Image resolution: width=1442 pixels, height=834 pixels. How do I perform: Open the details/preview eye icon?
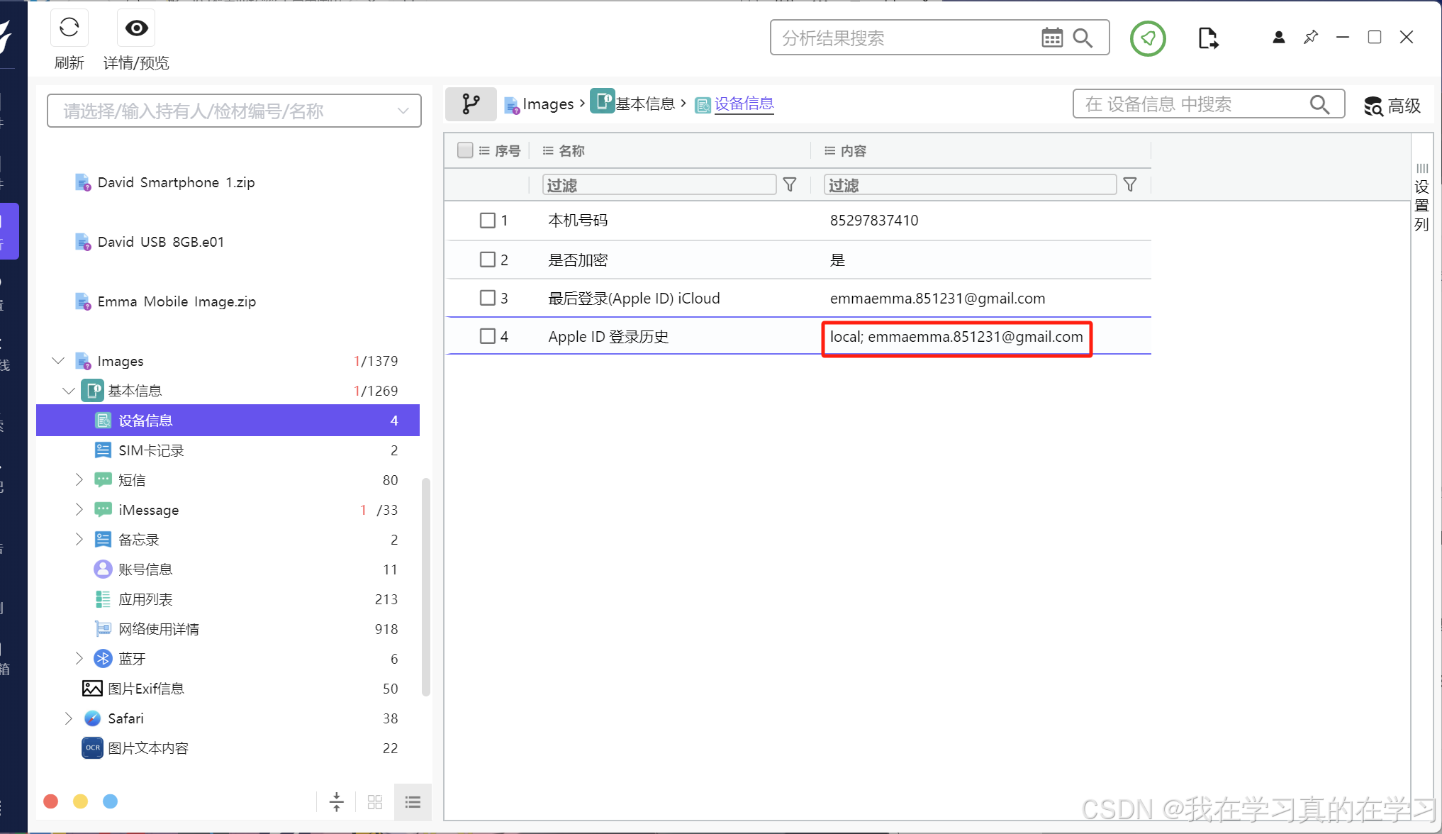(136, 28)
